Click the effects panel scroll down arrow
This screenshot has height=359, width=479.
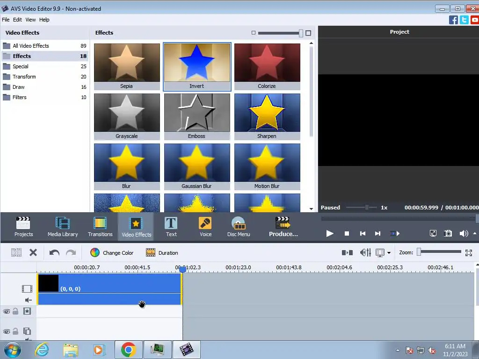point(311,209)
